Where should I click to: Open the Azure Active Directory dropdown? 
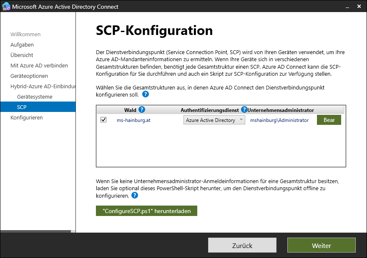(214, 120)
